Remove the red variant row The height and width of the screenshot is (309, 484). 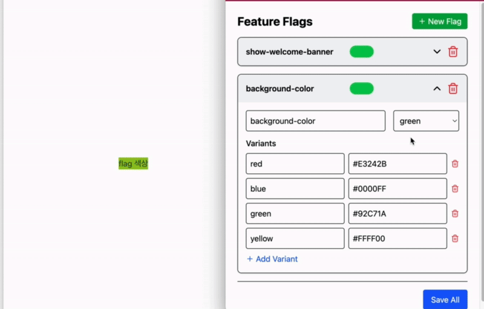(x=455, y=164)
